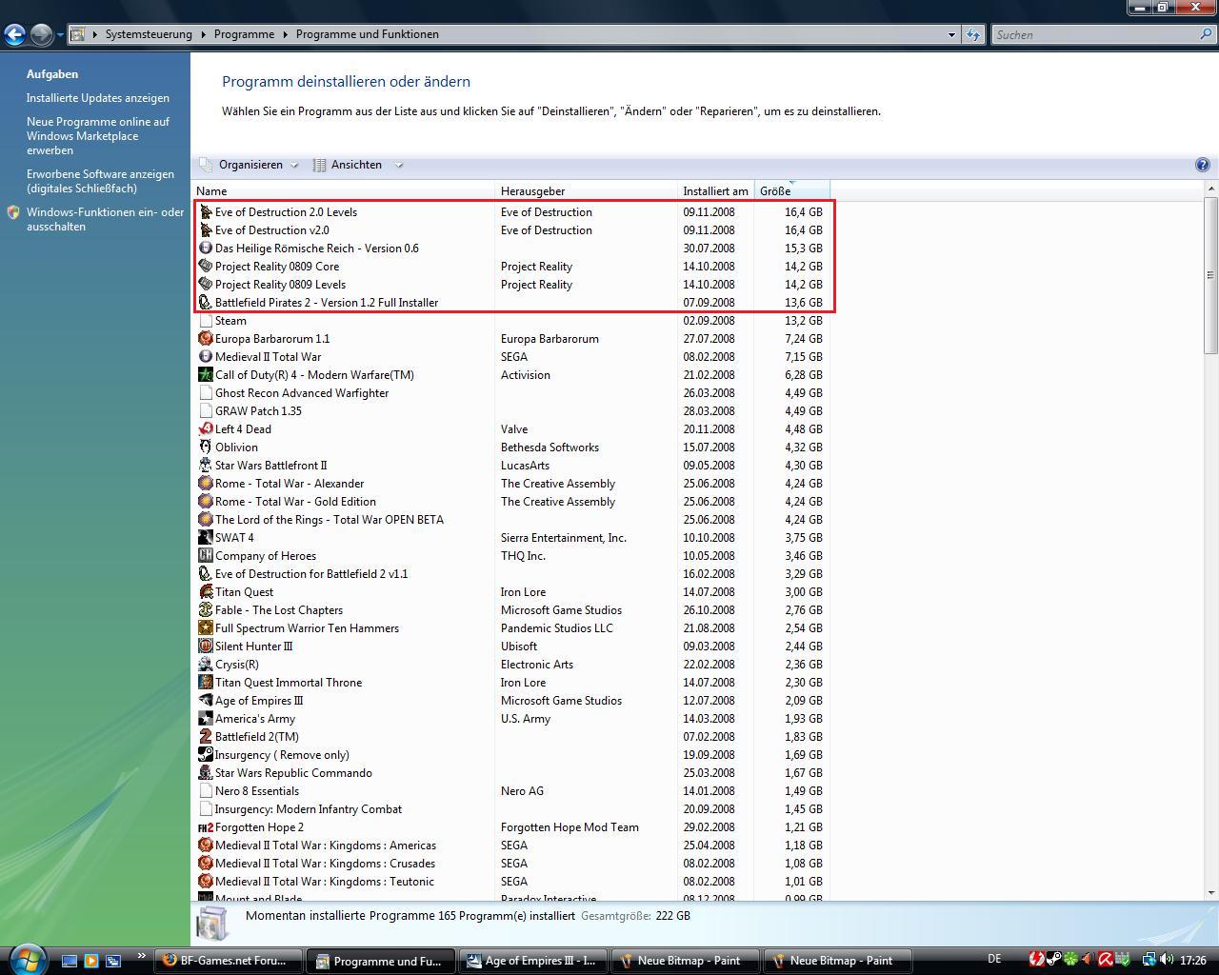The image size is (1219, 975).
Task: Click the refresh button beside the address bar
Action: [972, 34]
